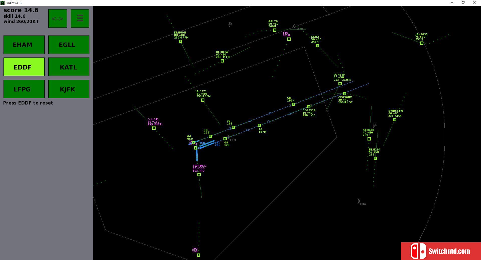The image size is (481, 260).
Task: Select aircraft blip DLH14P
Action: coord(340,84)
